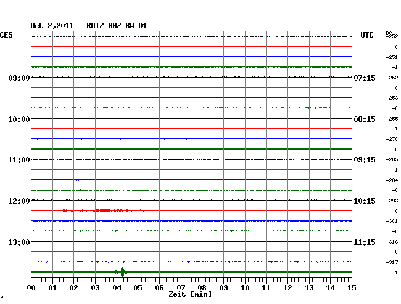Click the date label "Oct 2,2011"
Screen dimensions: 401x304
pos(52,26)
